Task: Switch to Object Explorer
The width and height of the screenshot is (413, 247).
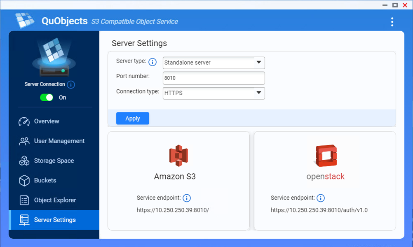Action: (54, 200)
